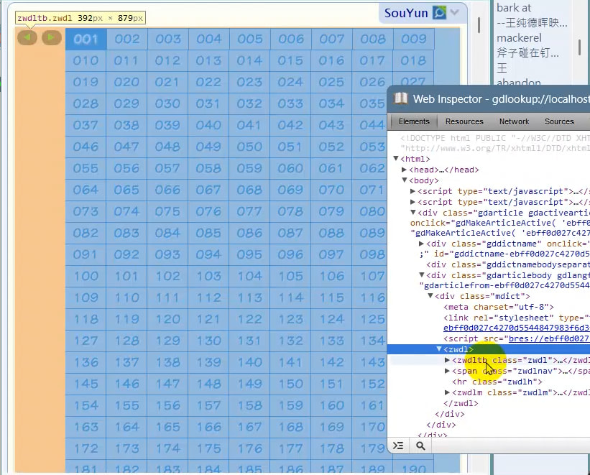The width and height of the screenshot is (590, 475).
Task: Click table cell 050
Action: pos(249,147)
